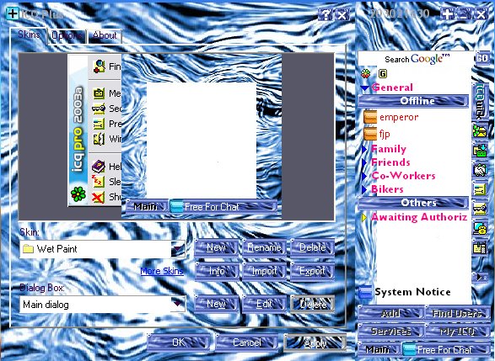
Task: Switch to the Options tab
Action: (67, 35)
